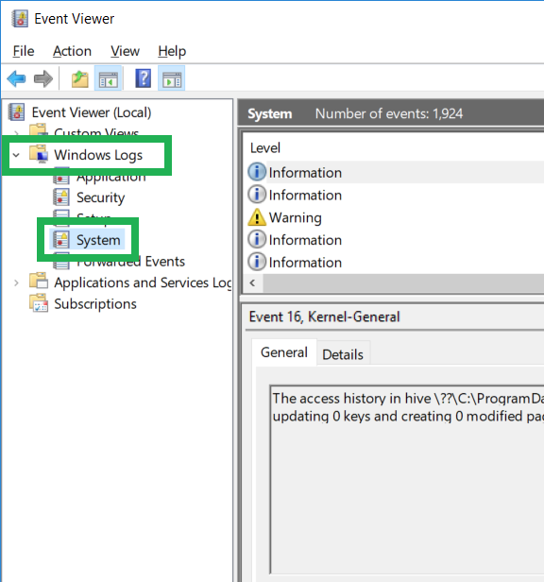Click the Event Viewer title bar icon
Screen dimensions: 544x582
(20, 19)
